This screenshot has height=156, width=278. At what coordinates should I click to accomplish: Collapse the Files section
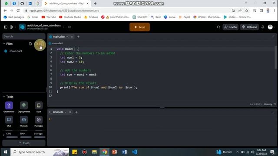tap(4, 44)
